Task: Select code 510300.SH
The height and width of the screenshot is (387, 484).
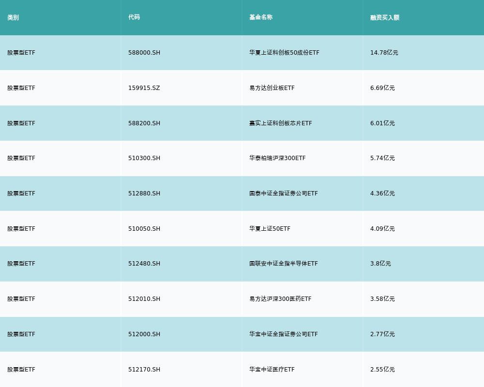Action: (144, 158)
